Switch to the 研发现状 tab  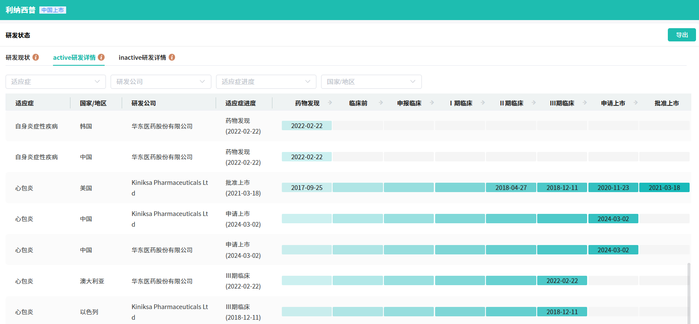18,58
